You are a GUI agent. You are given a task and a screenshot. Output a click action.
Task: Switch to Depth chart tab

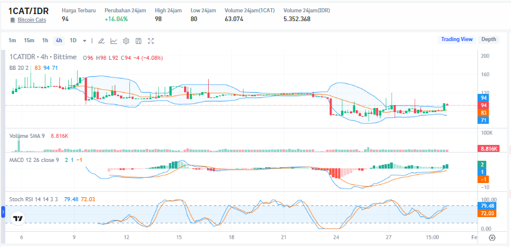click(x=489, y=39)
